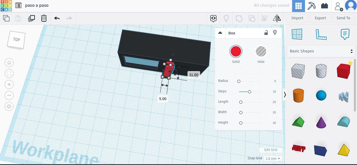Click the Send To button
Screen dimensions: 357x165
[x=343, y=18]
